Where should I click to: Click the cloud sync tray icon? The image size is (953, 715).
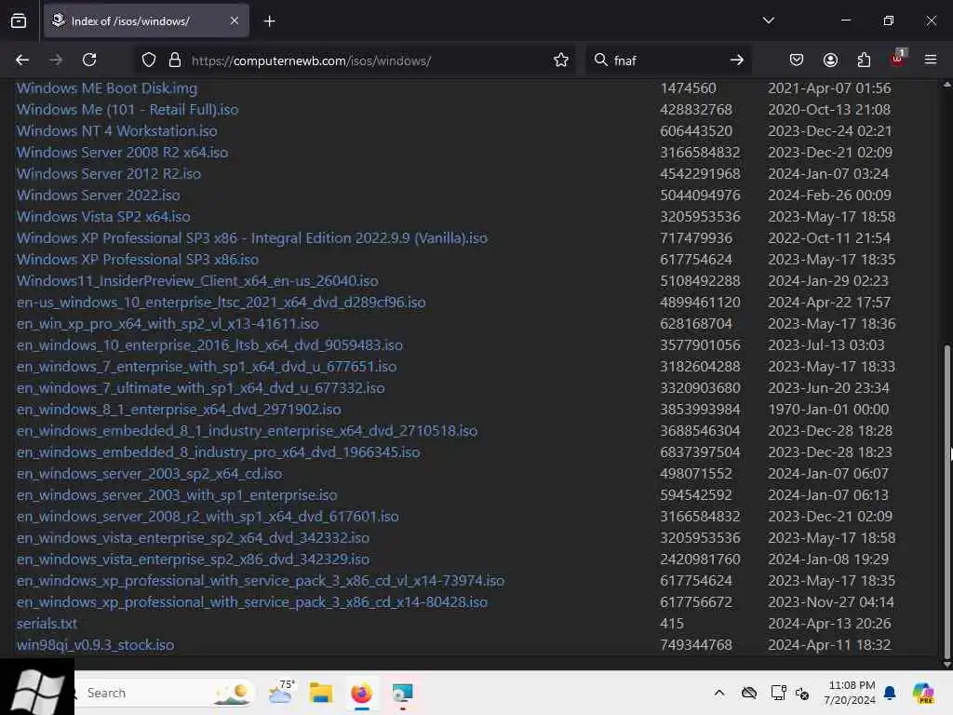tap(749, 693)
